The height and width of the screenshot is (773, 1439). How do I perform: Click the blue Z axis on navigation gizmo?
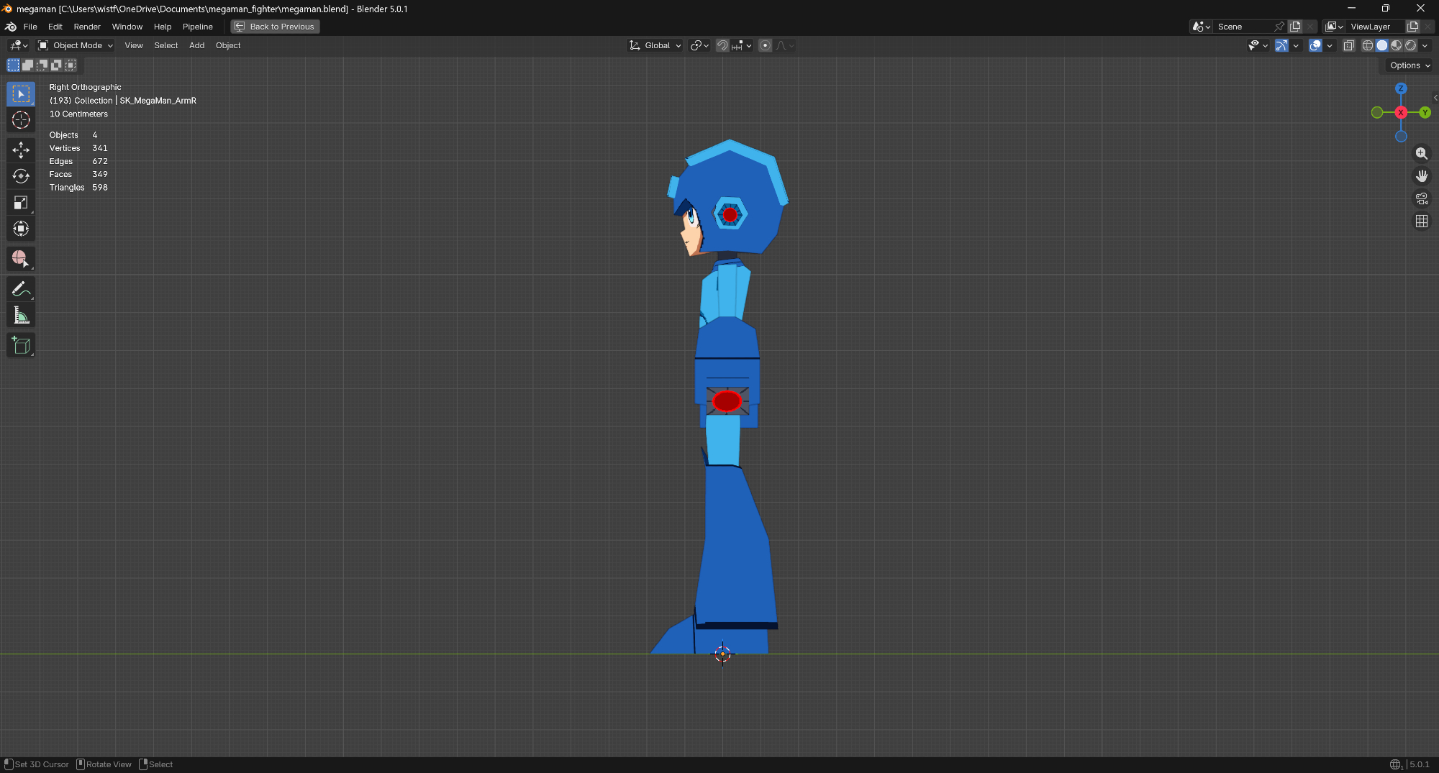pos(1401,88)
